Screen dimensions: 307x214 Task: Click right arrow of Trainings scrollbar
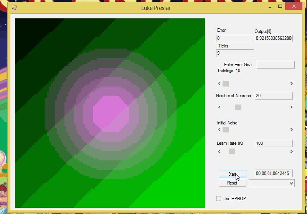point(292,83)
